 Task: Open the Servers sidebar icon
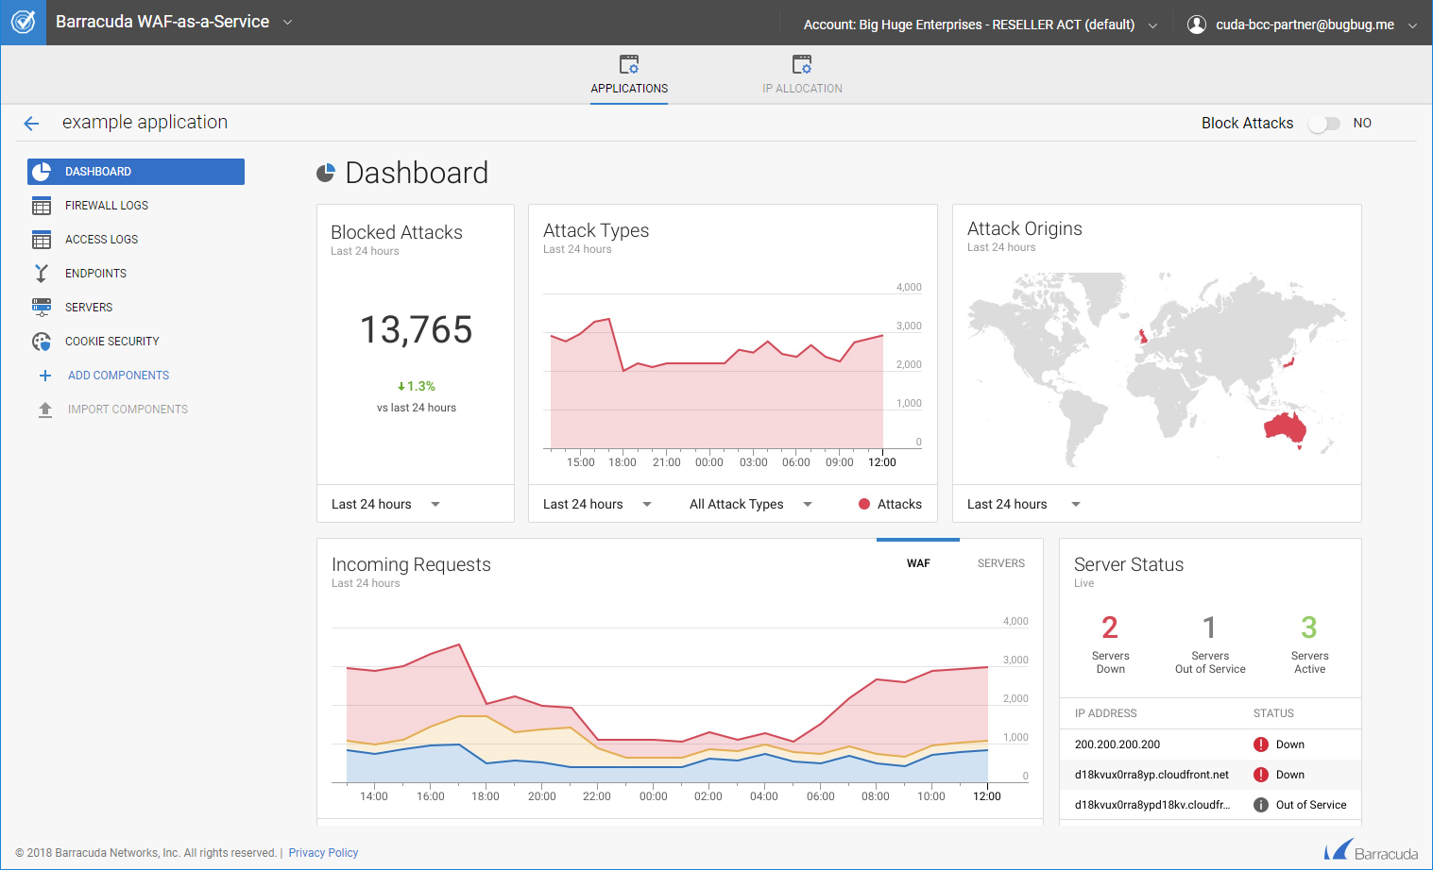[x=42, y=308]
